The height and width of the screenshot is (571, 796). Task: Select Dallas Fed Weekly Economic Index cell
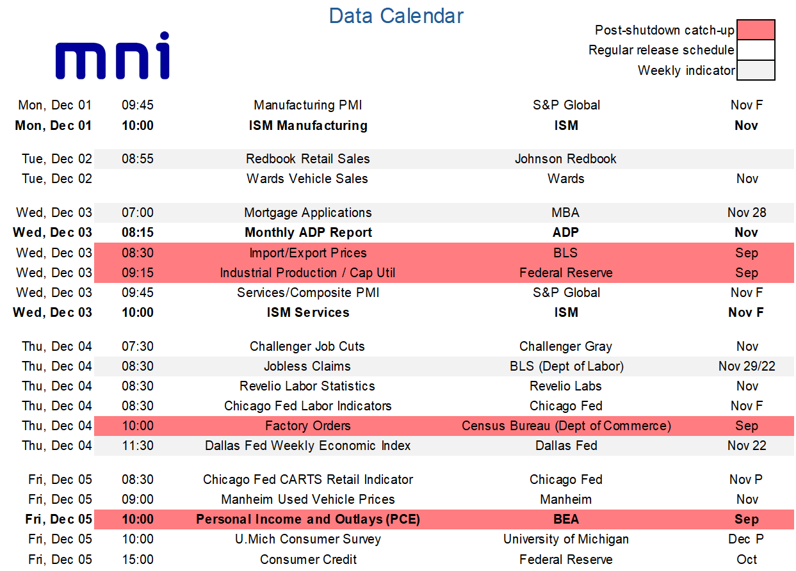[308, 446]
